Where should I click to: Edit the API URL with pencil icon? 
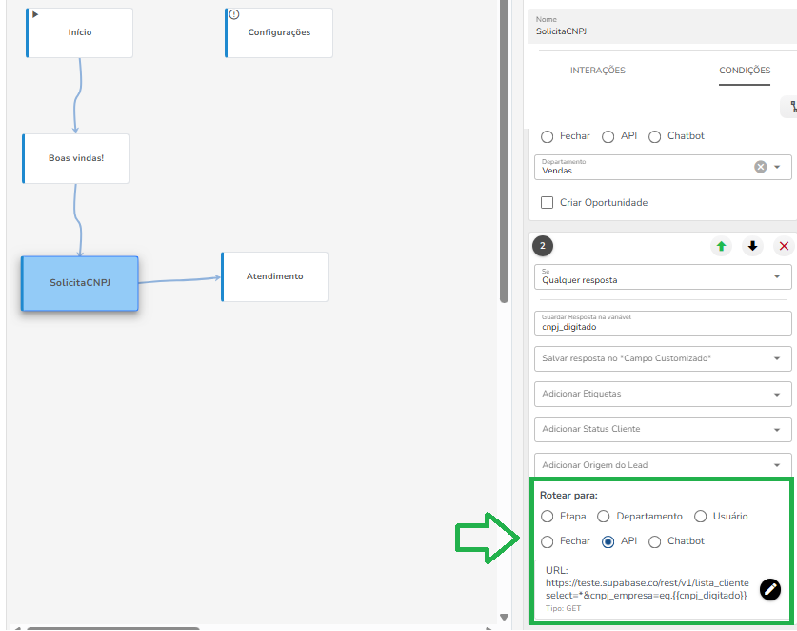tap(770, 589)
